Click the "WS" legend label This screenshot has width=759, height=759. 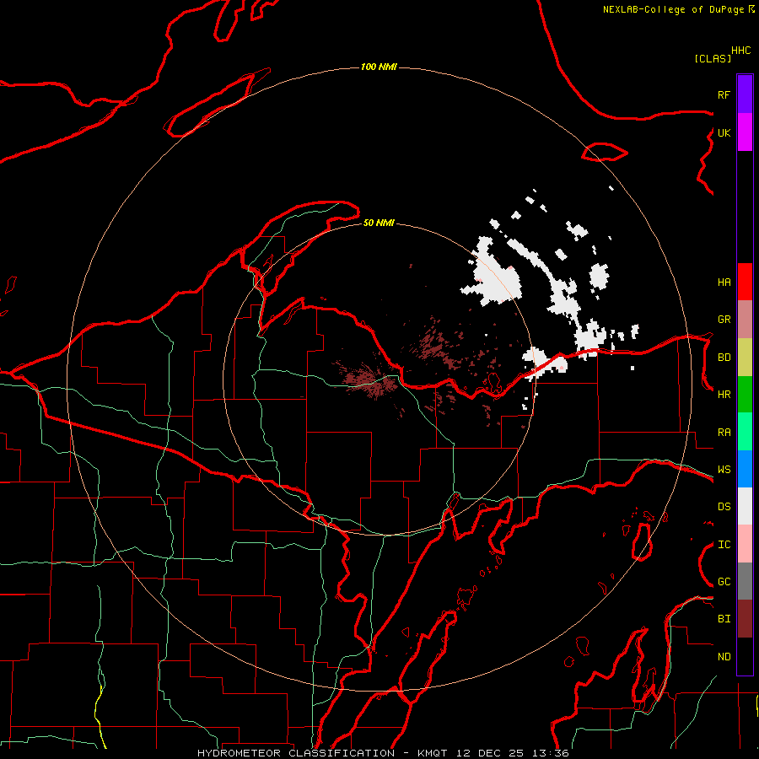tap(724, 470)
